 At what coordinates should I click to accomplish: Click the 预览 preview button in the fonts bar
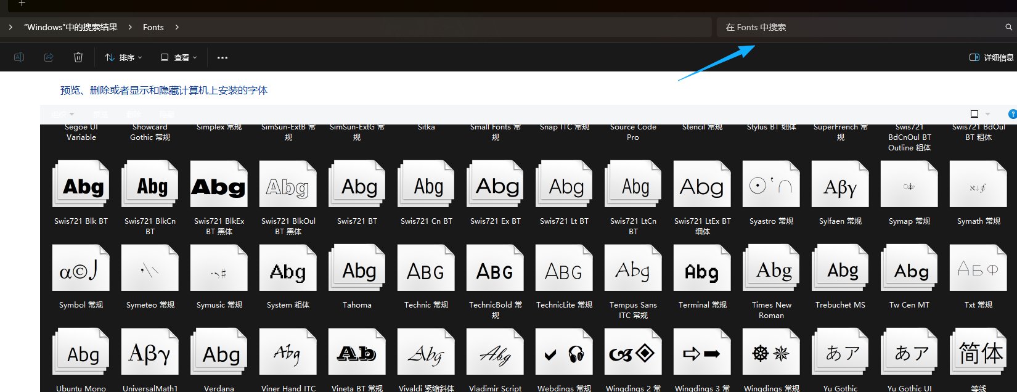click(x=100, y=114)
